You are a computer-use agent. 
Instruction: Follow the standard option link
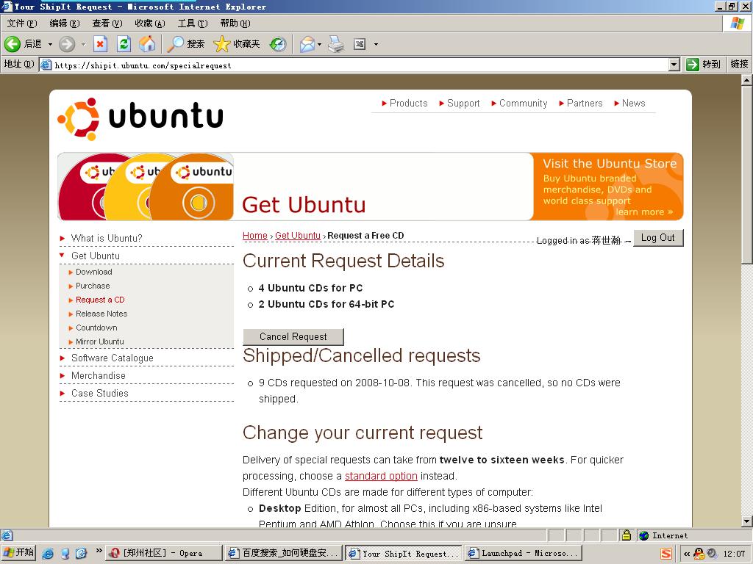(381, 476)
